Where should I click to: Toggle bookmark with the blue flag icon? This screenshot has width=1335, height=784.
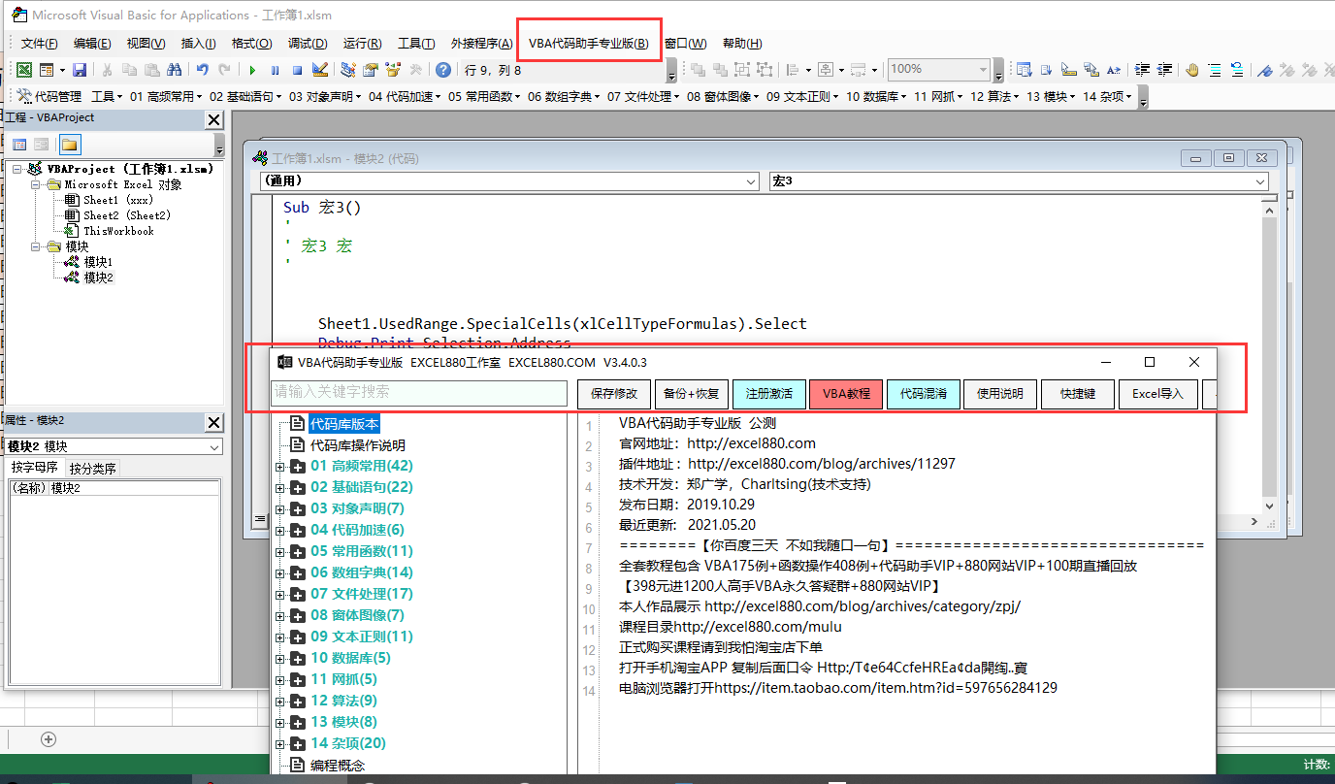1265,70
